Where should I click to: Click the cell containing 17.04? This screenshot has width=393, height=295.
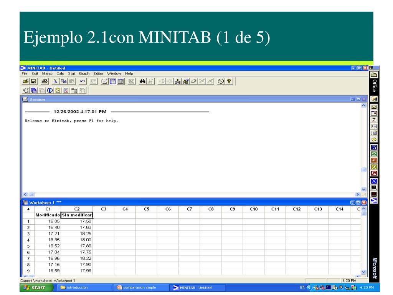(x=48, y=252)
